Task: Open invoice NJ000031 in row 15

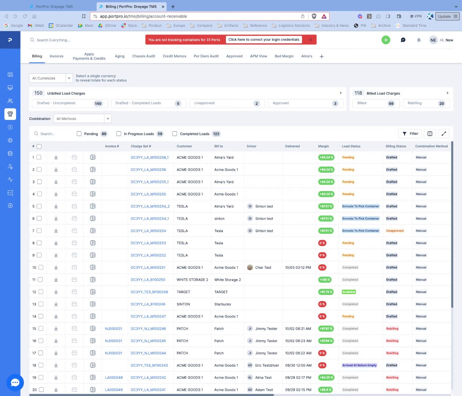Action: 113,329
